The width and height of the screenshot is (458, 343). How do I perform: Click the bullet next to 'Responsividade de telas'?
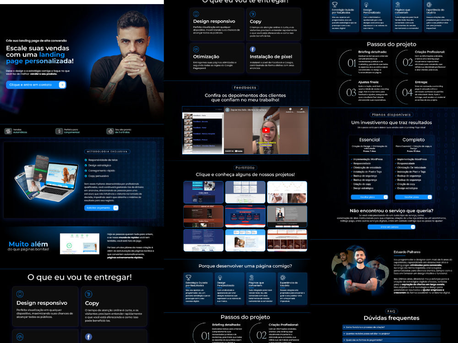pos(86,160)
